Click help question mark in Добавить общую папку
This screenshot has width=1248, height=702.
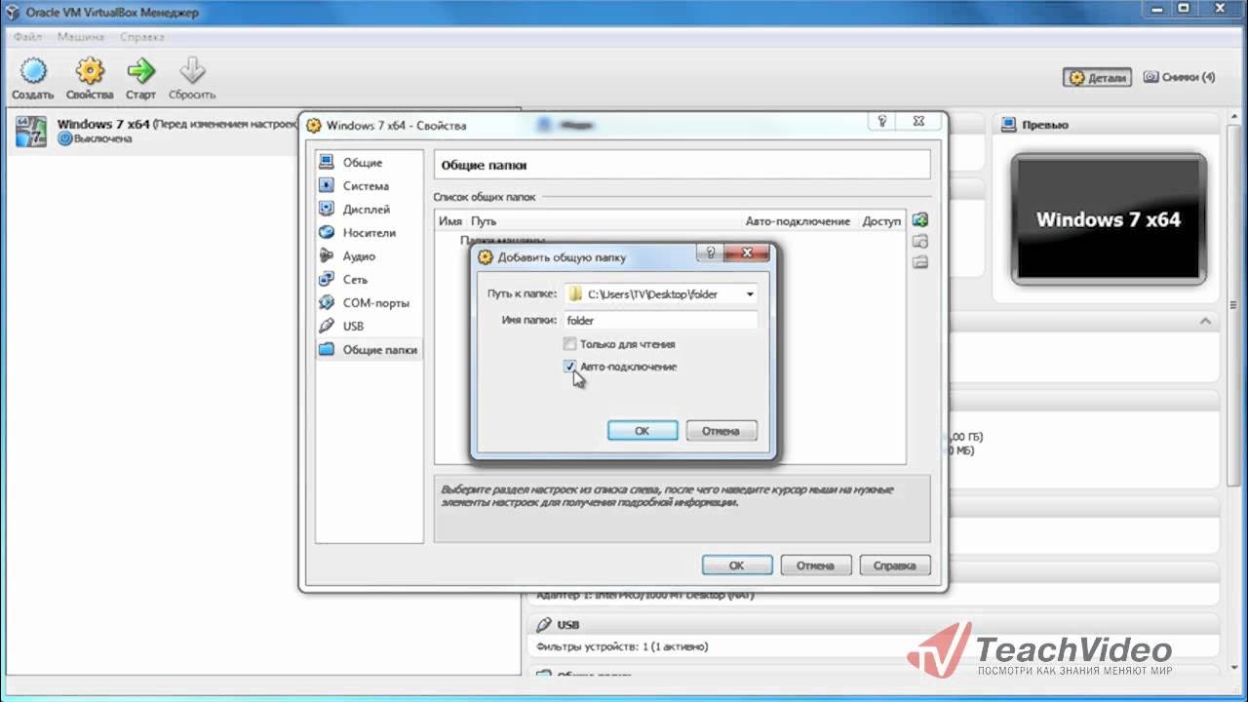[710, 253]
